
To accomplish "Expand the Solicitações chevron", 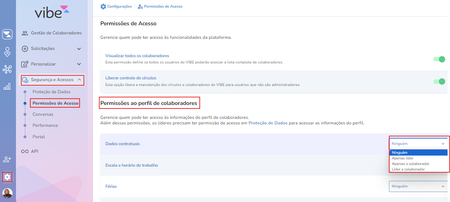I will tap(79, 49).
